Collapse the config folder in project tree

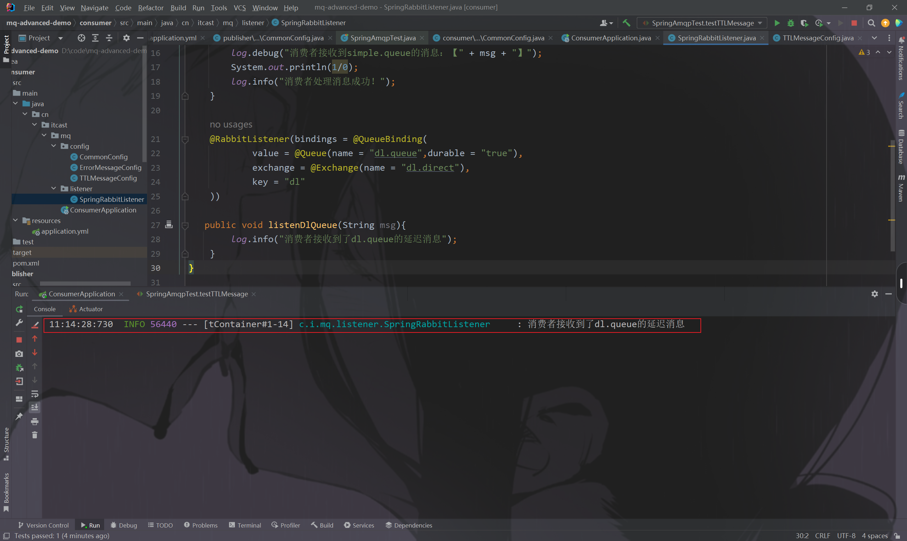point(53,146)
